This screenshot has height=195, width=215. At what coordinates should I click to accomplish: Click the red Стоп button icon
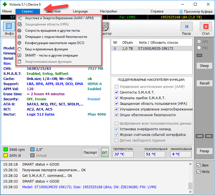pyautogui.click(x=206, y=26)
